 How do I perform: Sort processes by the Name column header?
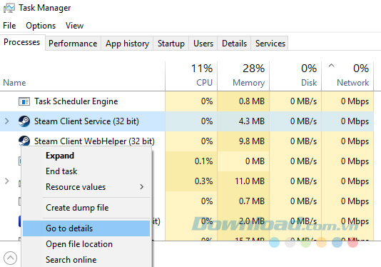pos(14,83)
